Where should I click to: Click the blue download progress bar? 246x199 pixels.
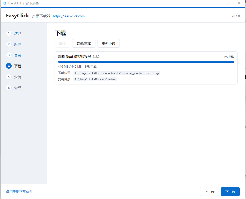(x=146, y=62)
